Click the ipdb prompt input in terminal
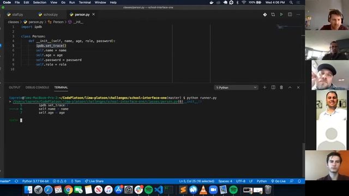349x196 pixels. tap(21, 120)
